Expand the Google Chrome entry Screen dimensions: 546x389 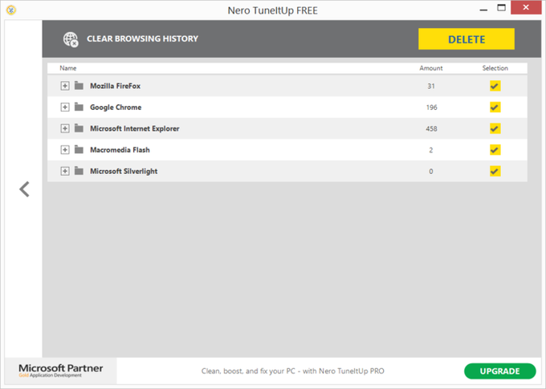click(65, 107)
